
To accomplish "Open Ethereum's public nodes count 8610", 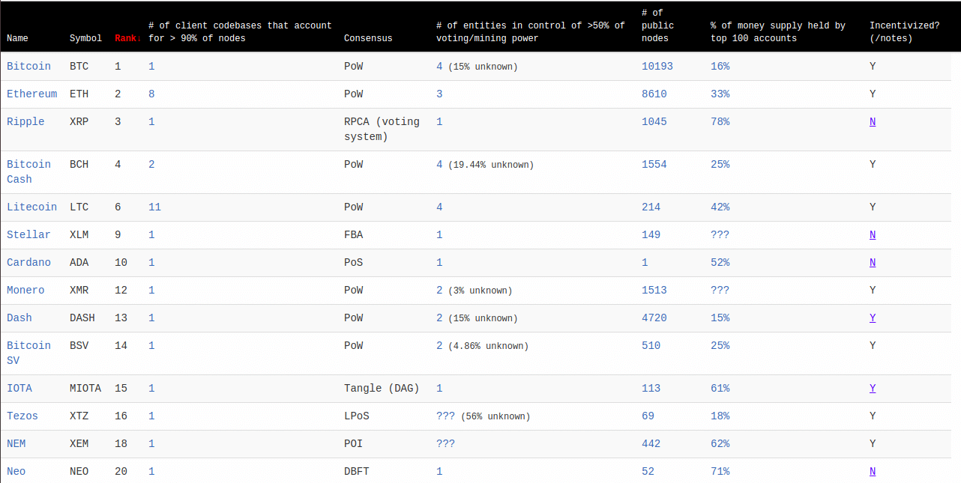I will (x=654, y=94).
